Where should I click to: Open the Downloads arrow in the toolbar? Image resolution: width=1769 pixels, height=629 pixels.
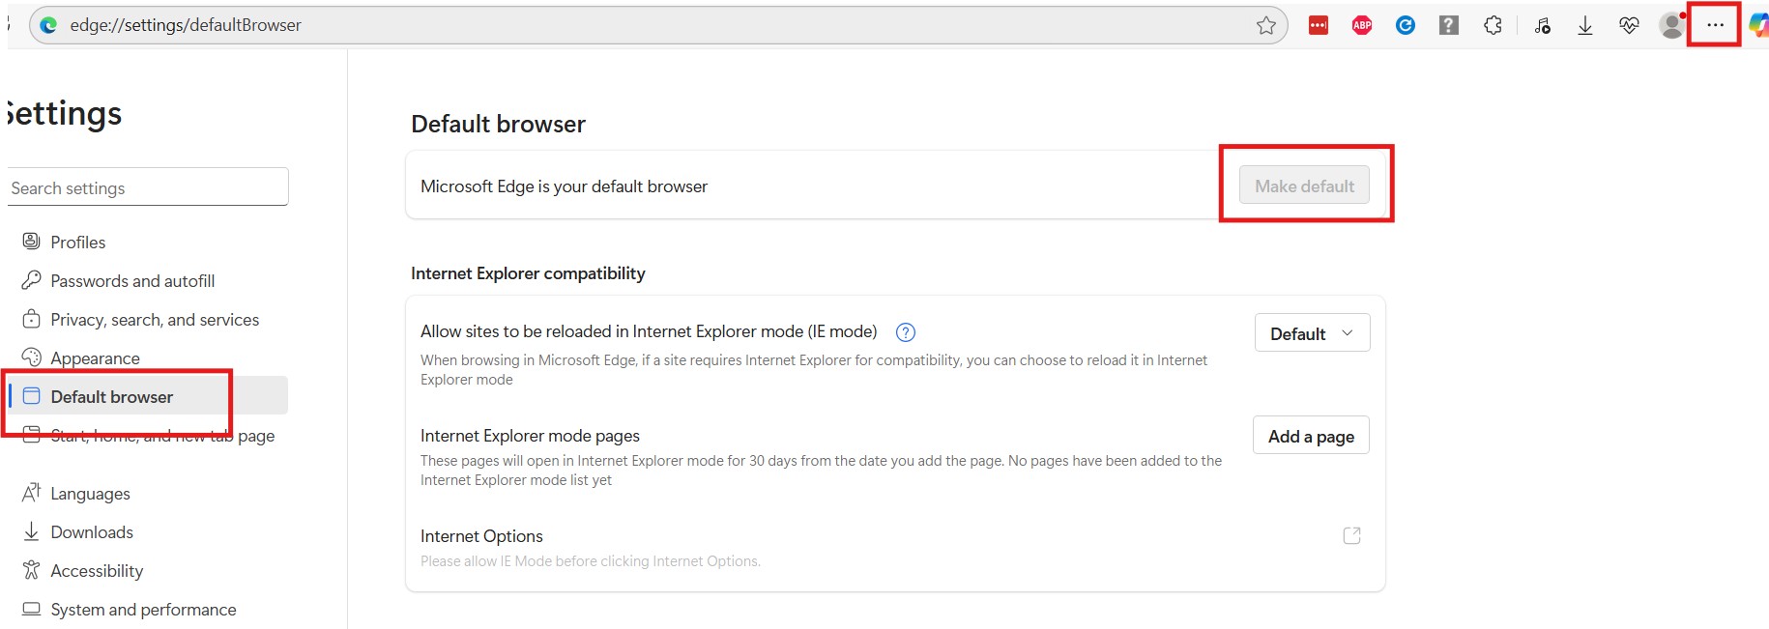click(1585, 26)
